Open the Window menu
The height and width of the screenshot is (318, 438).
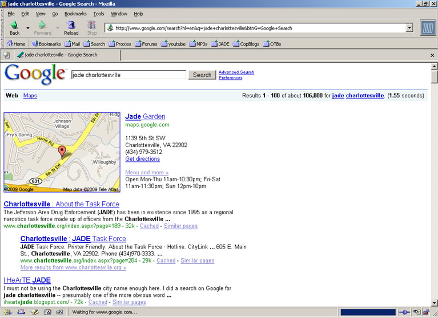[x=119, y=14]
